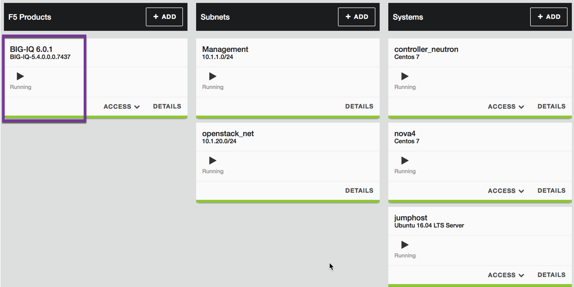Click the openstack_net running play icon
Screen dimensions: 574x287
(213, 161)
